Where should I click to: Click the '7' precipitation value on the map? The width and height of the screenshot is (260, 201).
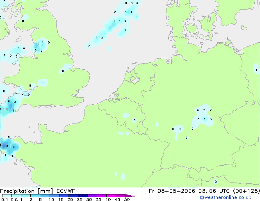coord(14,147)
